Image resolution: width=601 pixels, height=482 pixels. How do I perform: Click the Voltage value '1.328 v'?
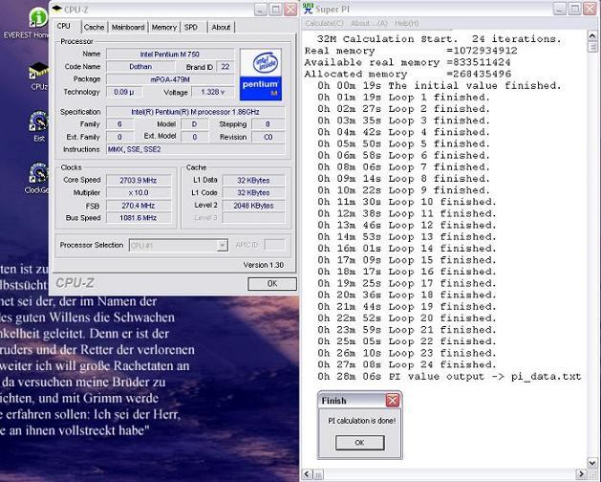coord(213,92)
